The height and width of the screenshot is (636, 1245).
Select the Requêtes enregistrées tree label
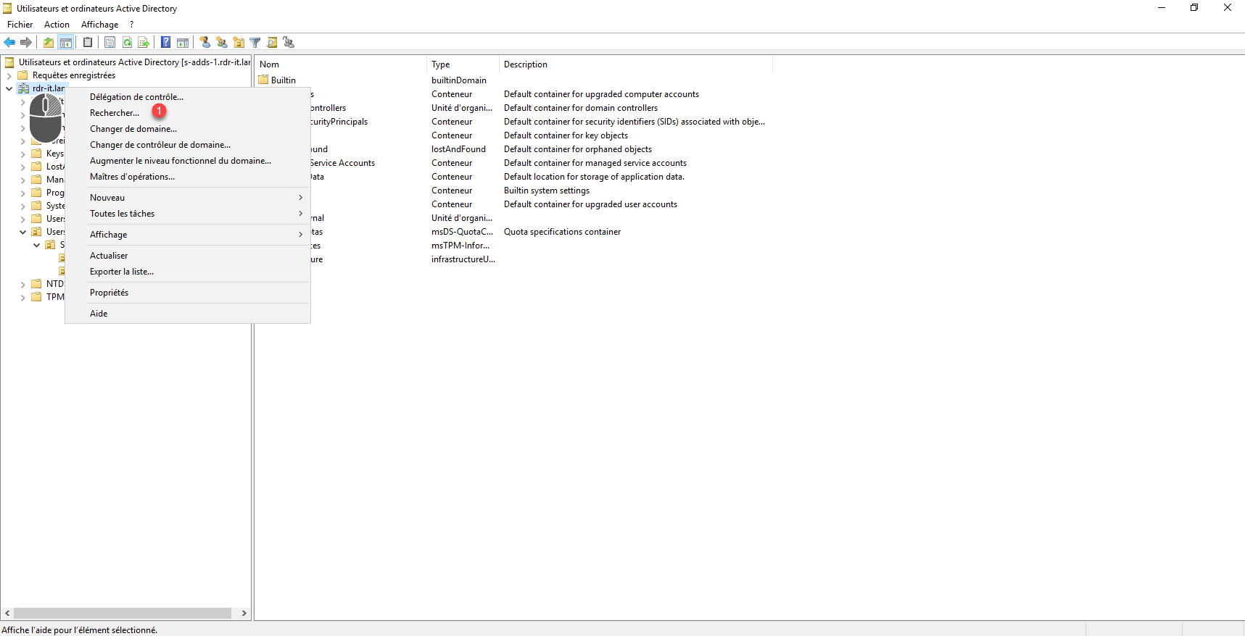tap(74, 75)
